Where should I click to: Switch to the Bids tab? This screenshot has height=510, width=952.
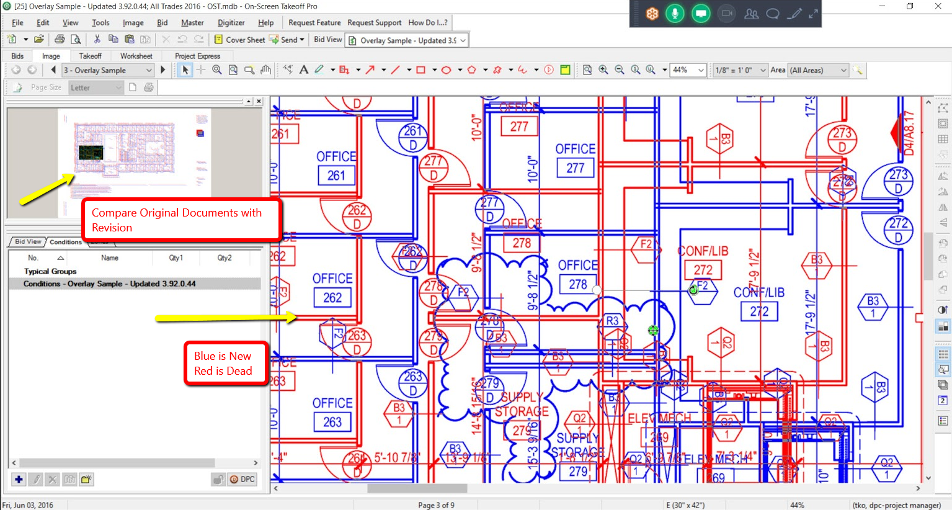click(17, 56)
